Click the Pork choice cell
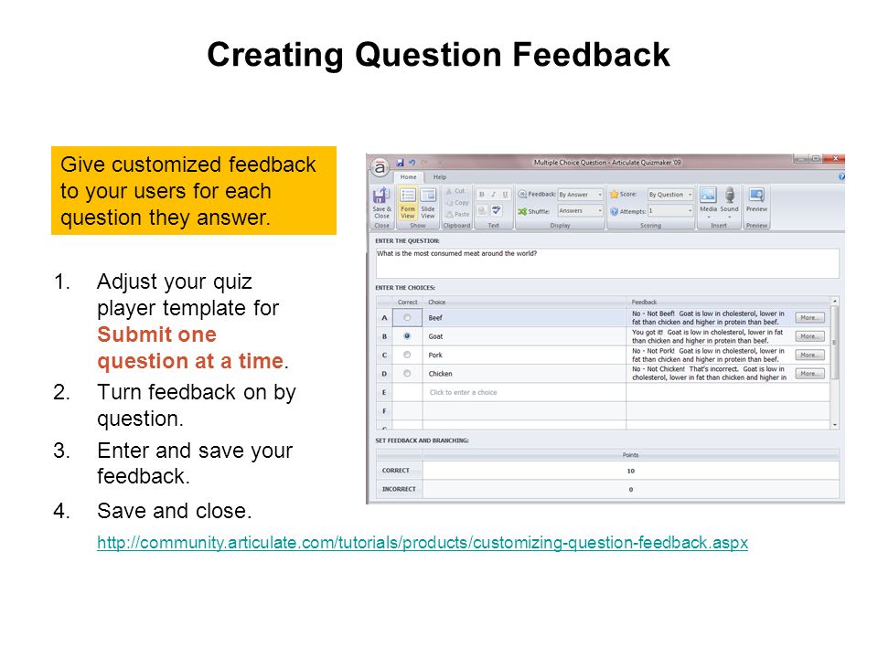878x658 pixels. (524, 355)
